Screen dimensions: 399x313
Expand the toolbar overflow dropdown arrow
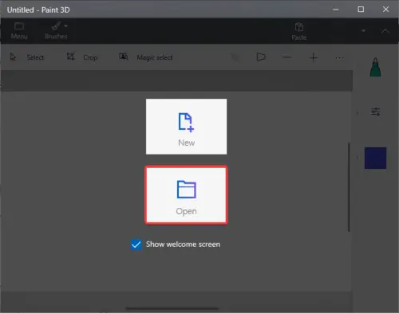363,31
